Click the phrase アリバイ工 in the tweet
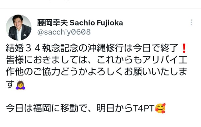The height and width of the screenshot is (127, 201). (x=165, y=60)
